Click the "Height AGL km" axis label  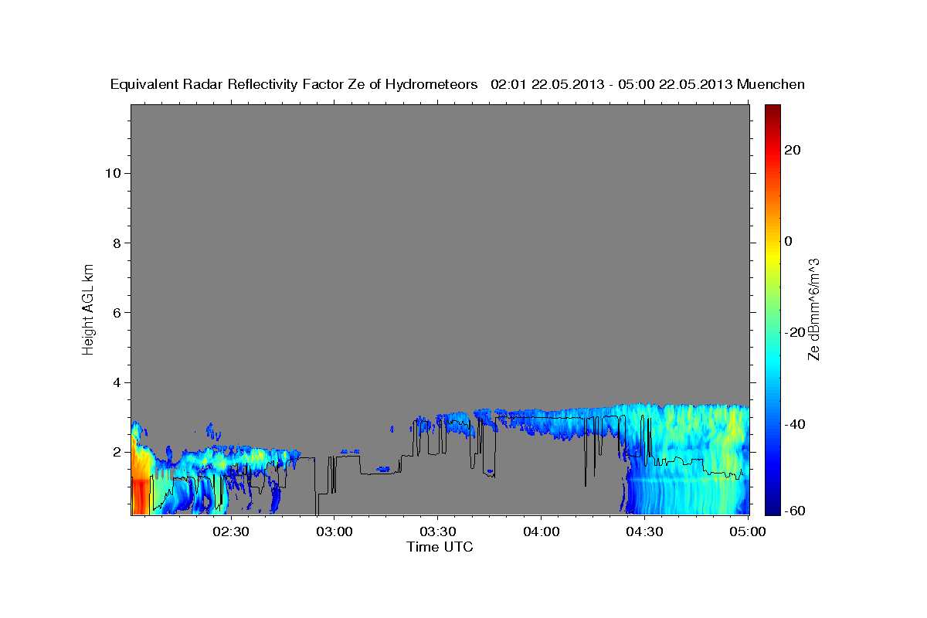tap(88, 309)
